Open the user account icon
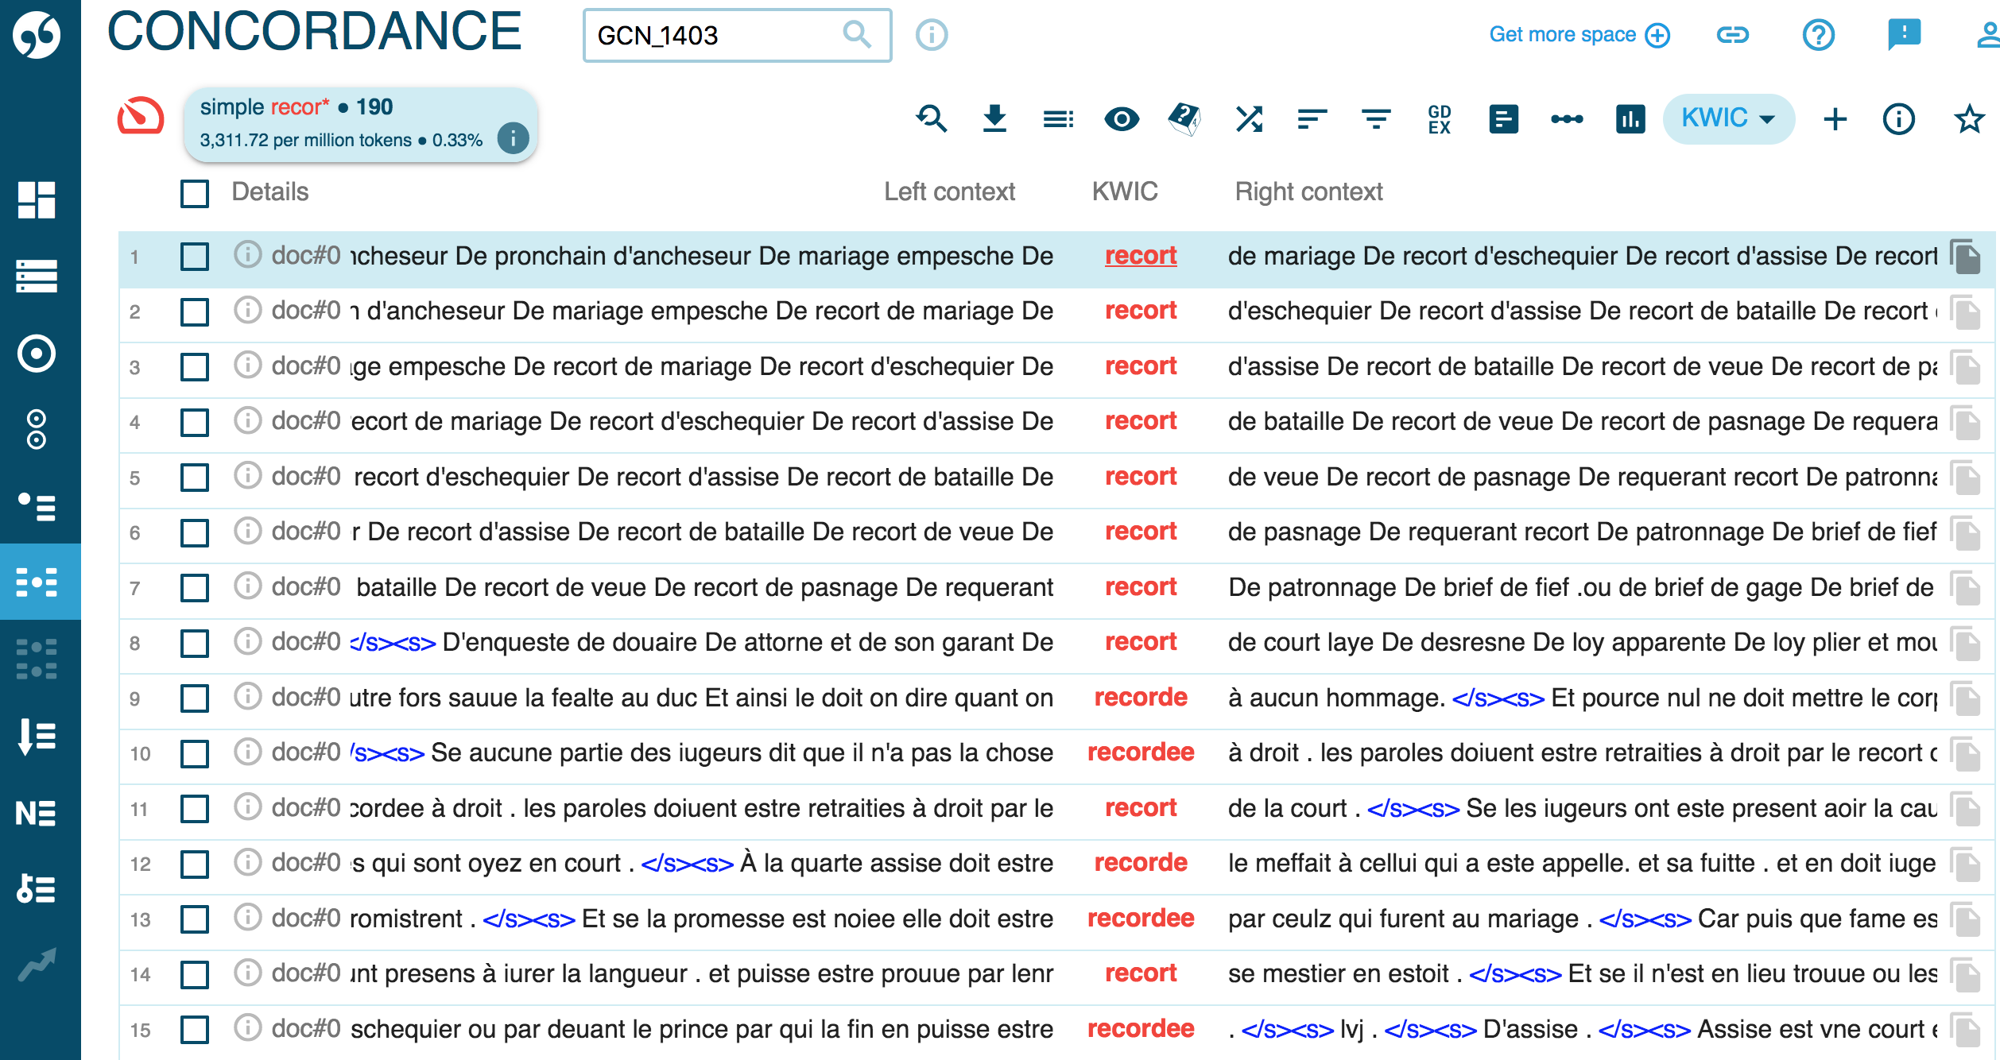Viewport: 2000px width, 1060px height. 1987,35
